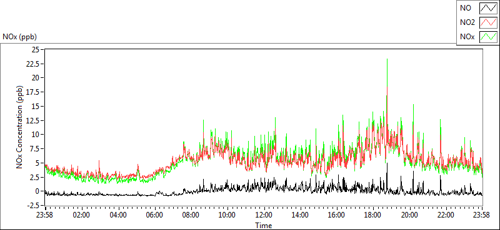Click the tallest green NOx spike near 18:45
500x230 pixels.
387,64
